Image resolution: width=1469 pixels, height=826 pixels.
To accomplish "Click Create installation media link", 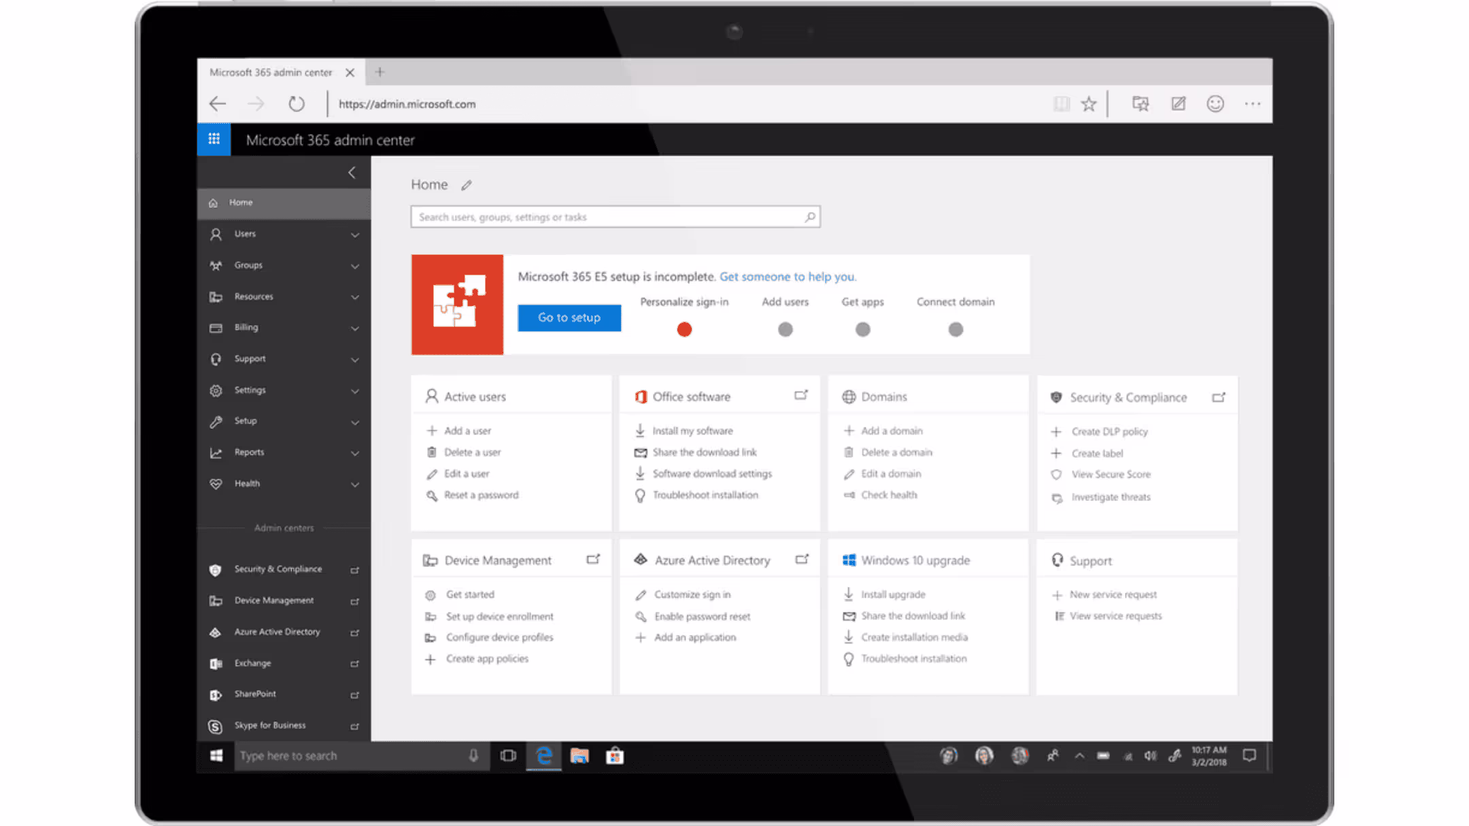I will (x=914, y=638).
